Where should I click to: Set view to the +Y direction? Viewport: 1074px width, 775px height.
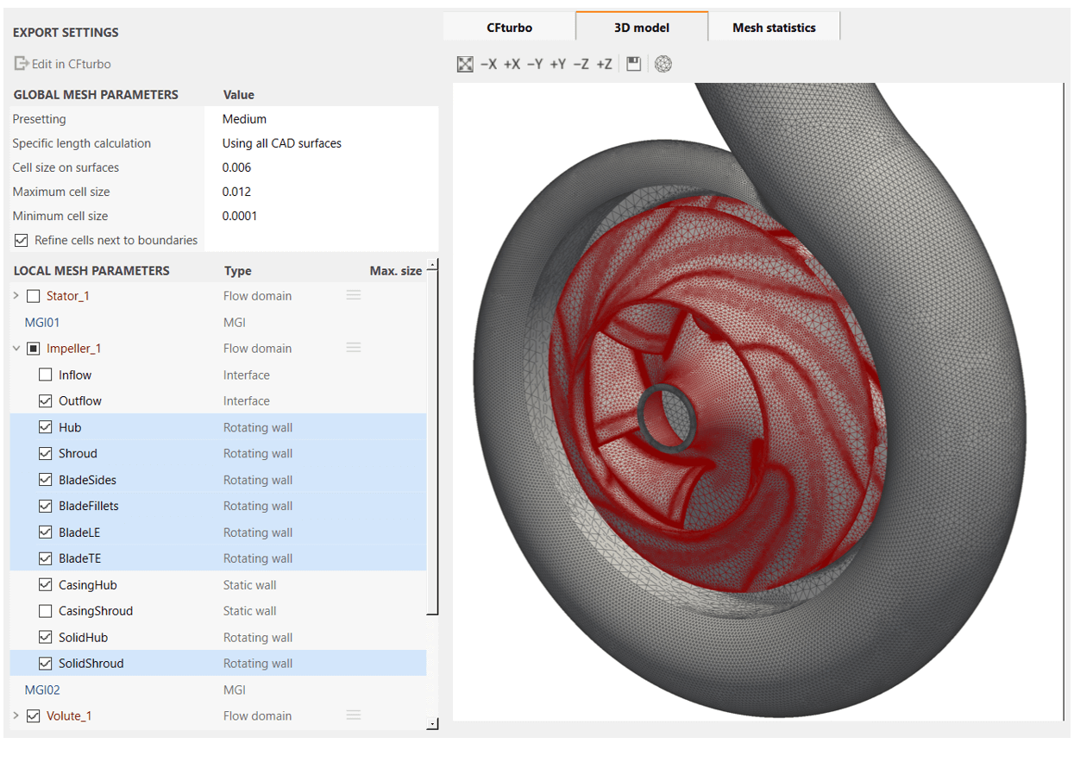click(557, 64)
